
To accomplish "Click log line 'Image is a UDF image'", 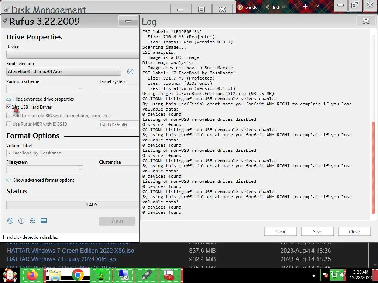I will click(173, 57).
